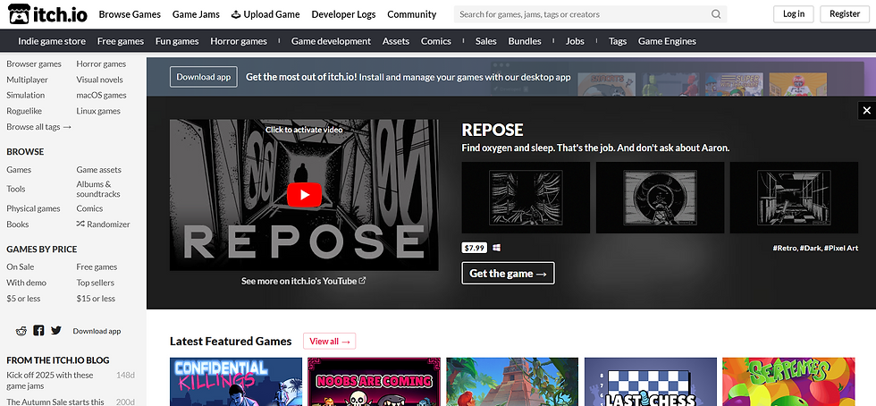This screenshot has width=876, height=406.
Task: Go to Community page
Action: pyautogui.click(x=412, y=14)
